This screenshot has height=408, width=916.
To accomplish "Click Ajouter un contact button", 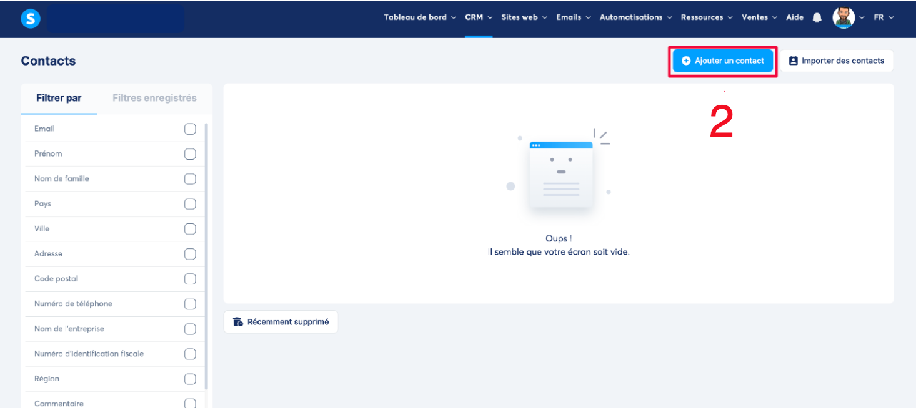I will click(x=723, y=61).
